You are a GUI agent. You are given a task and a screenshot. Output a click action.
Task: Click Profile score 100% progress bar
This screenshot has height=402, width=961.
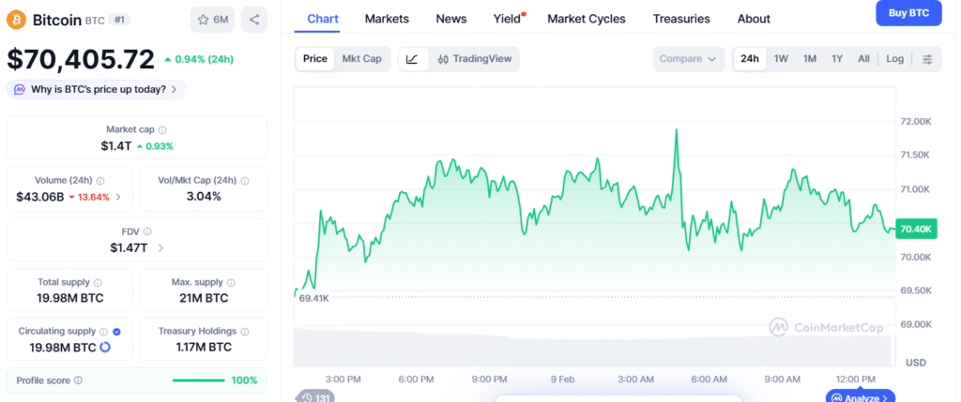[199, 380]
